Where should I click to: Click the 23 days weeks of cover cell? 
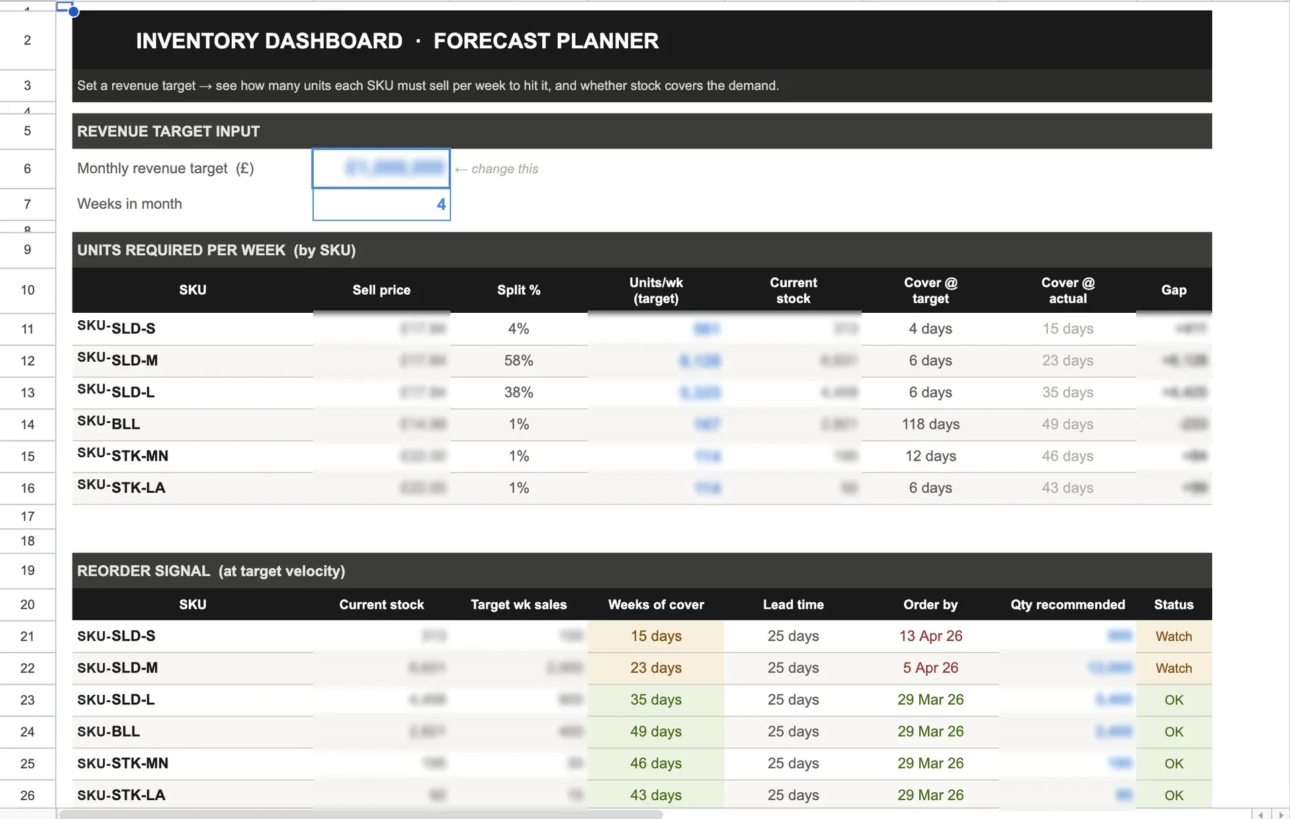(656, 668)
